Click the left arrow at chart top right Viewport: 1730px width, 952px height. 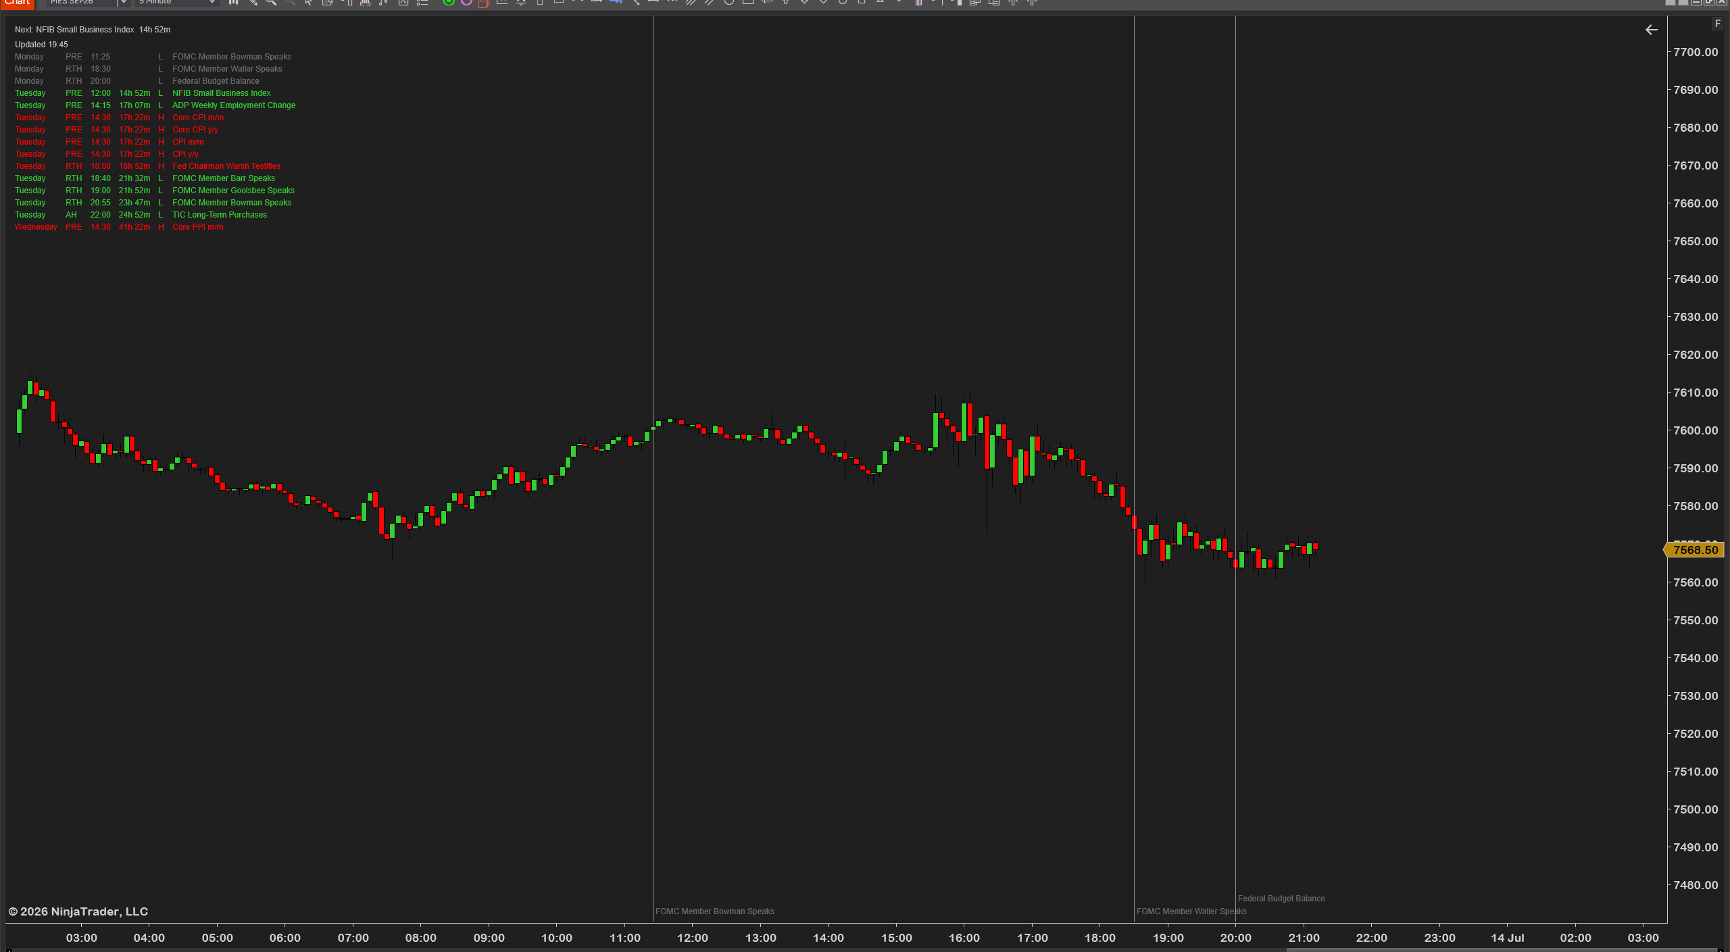coord(1652,30)
